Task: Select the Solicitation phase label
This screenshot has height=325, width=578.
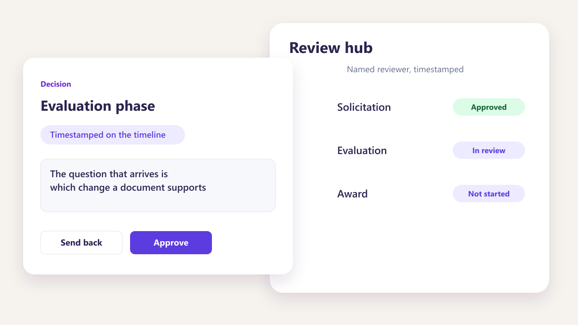Action: point(364,107)
